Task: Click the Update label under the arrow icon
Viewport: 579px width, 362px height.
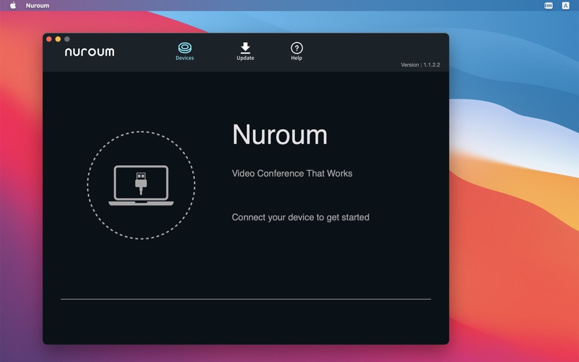Action: [x=245, y=58]
